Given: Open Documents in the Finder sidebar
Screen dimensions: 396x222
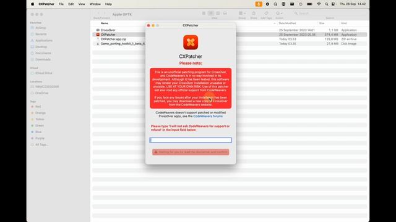Looking at the screenshot, I should click(43, 53).
